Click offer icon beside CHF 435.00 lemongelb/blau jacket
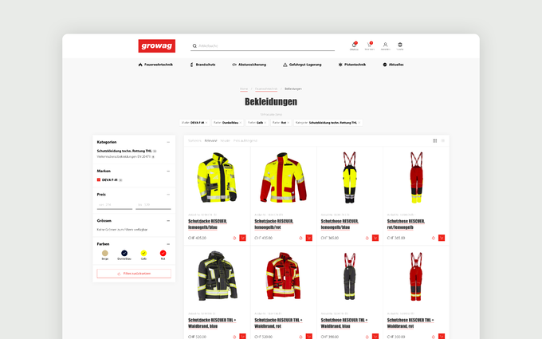This screenshot has height=339, width=542. 234,238
